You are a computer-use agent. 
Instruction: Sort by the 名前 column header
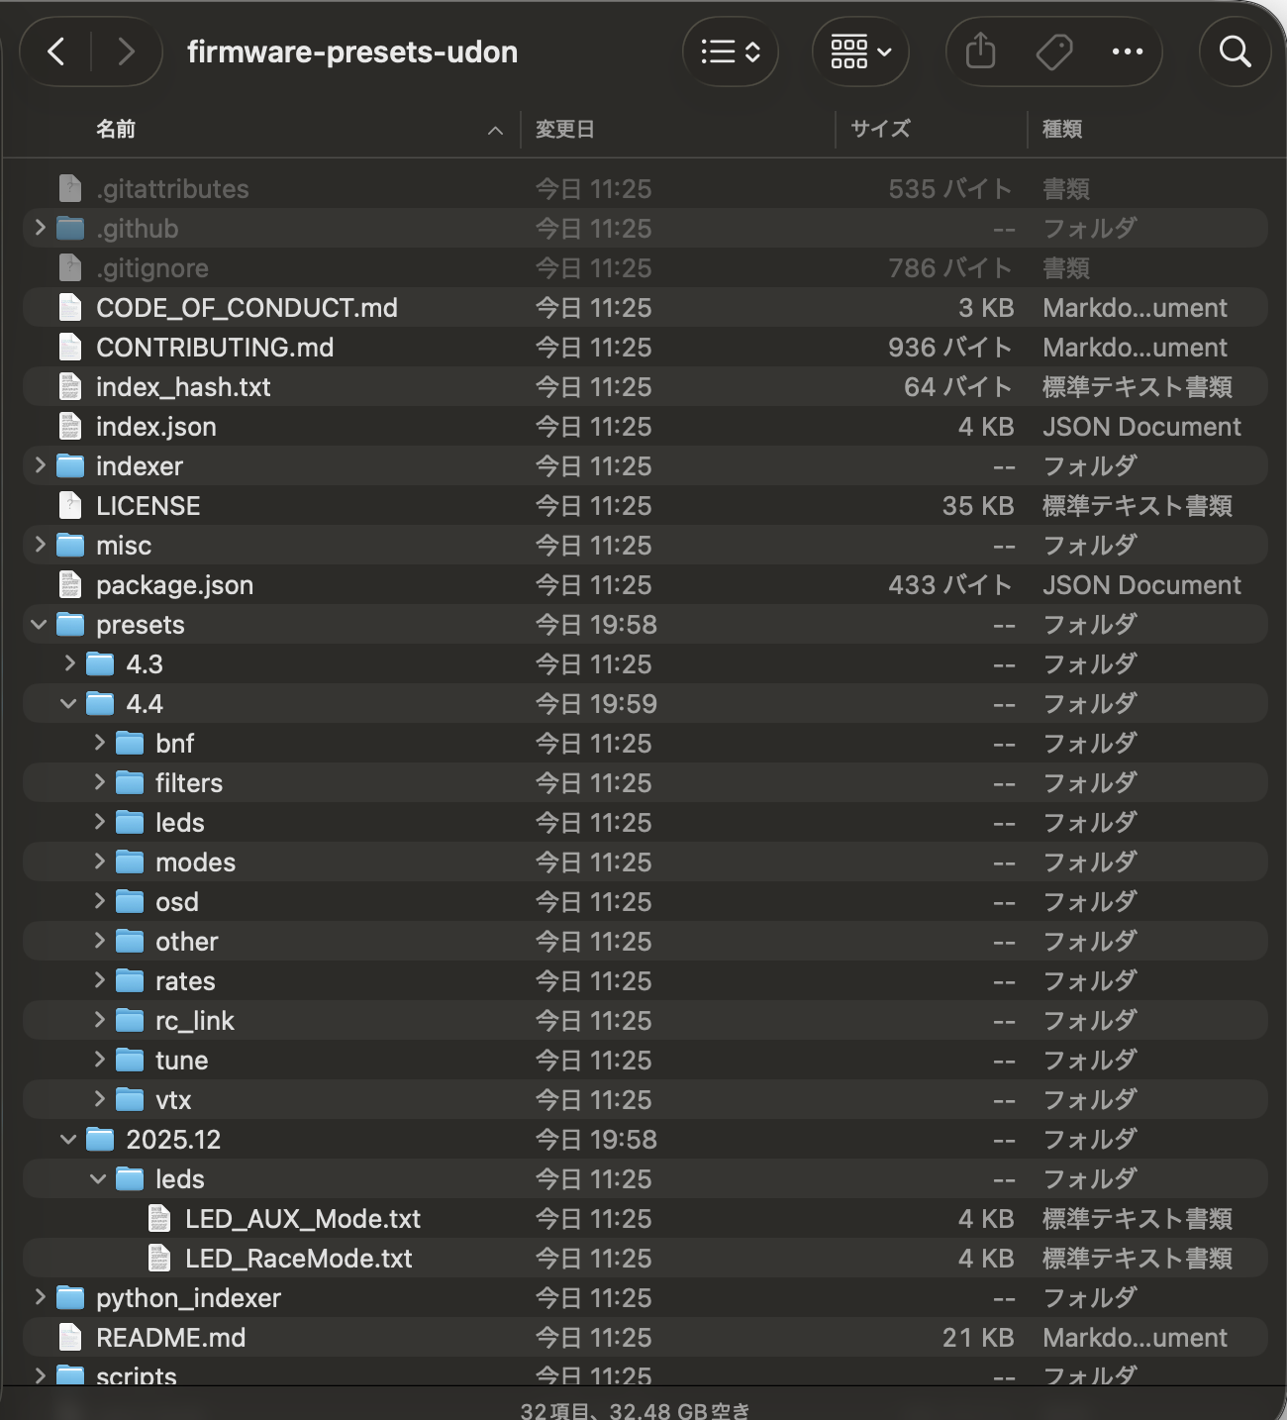pos(116,130)
